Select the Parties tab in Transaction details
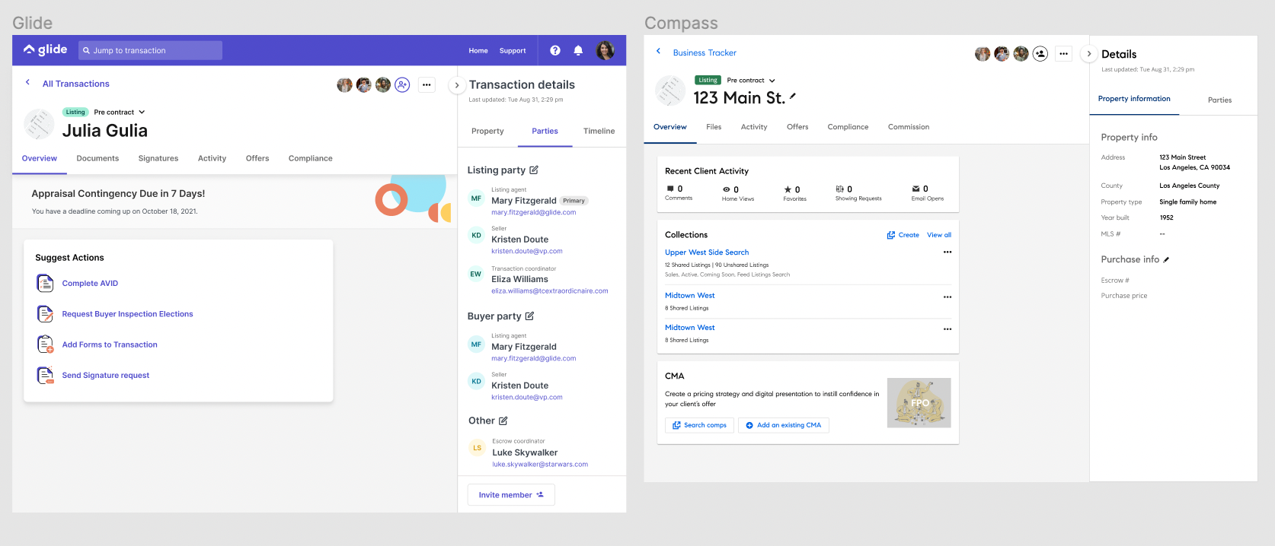Image resolution: width=1275 pixels, height=546 pixels. [545, 131]
